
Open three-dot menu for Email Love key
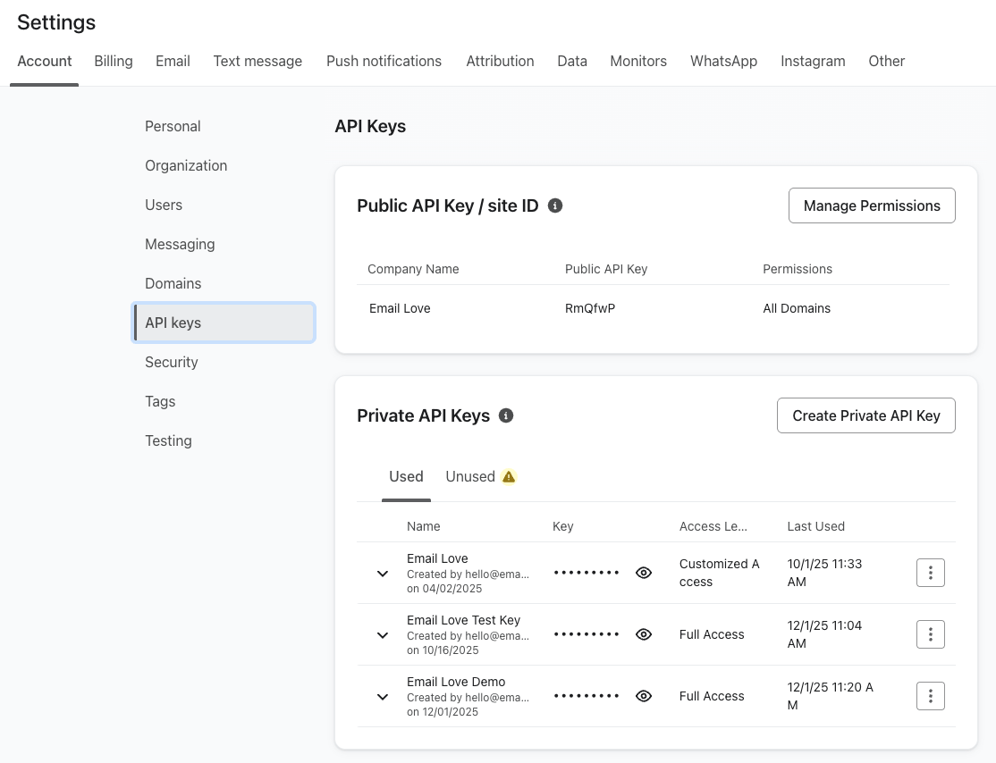tap(931, 573)
